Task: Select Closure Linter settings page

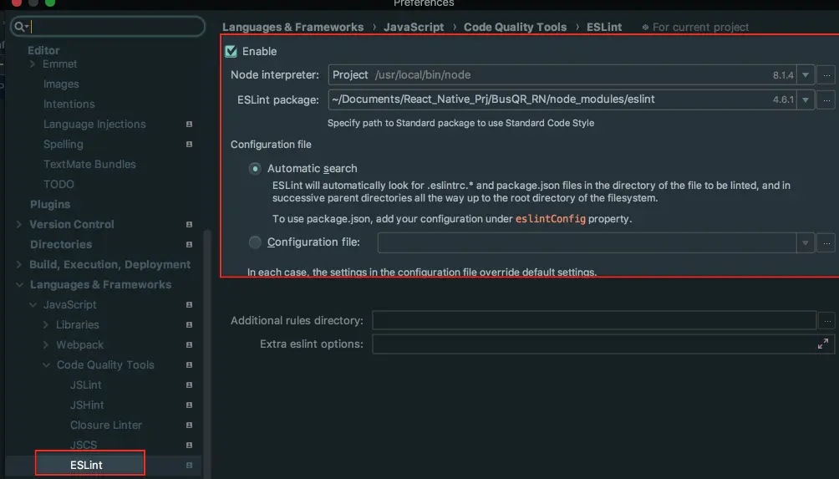Action: tap(106, 425)
